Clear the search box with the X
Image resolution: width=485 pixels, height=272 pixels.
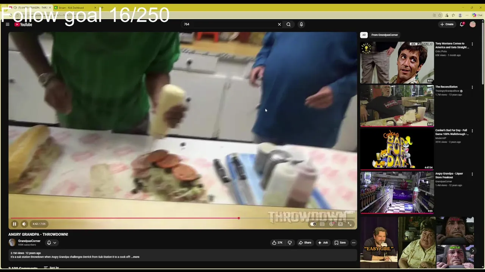point(279,24)
